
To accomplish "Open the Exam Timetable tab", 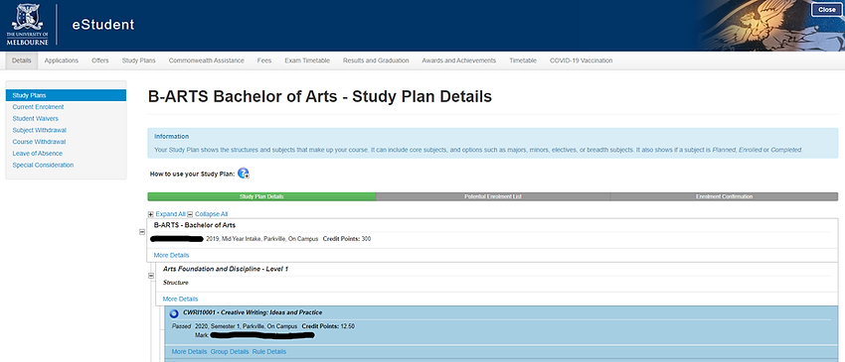I will pos(307,60).
